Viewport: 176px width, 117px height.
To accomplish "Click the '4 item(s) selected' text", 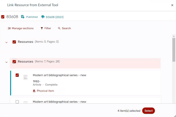I will [x=129, y=111].
